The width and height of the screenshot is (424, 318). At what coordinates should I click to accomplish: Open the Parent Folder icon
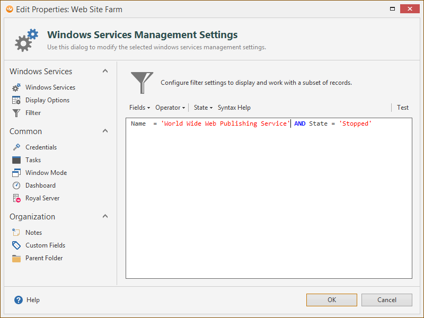point(16,258)
